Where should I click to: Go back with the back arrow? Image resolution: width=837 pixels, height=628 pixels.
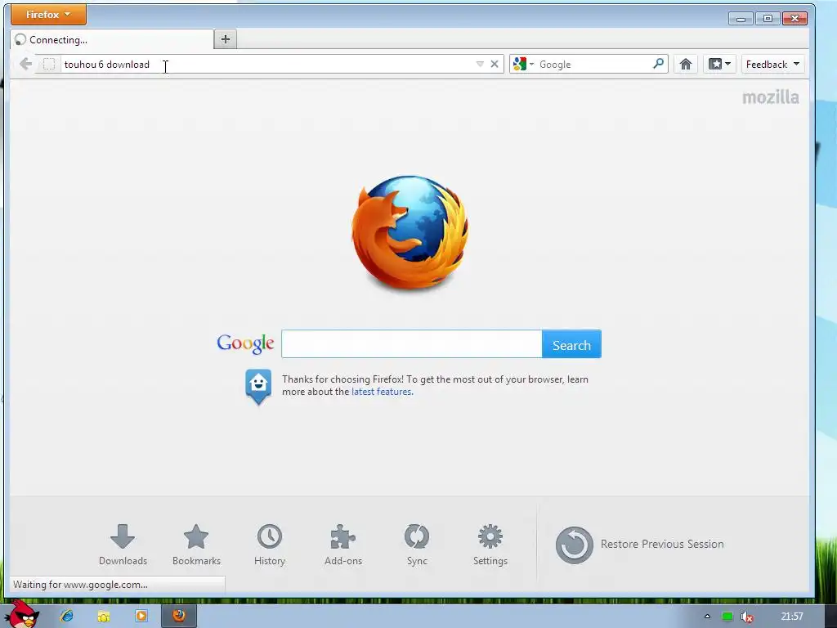25,64
